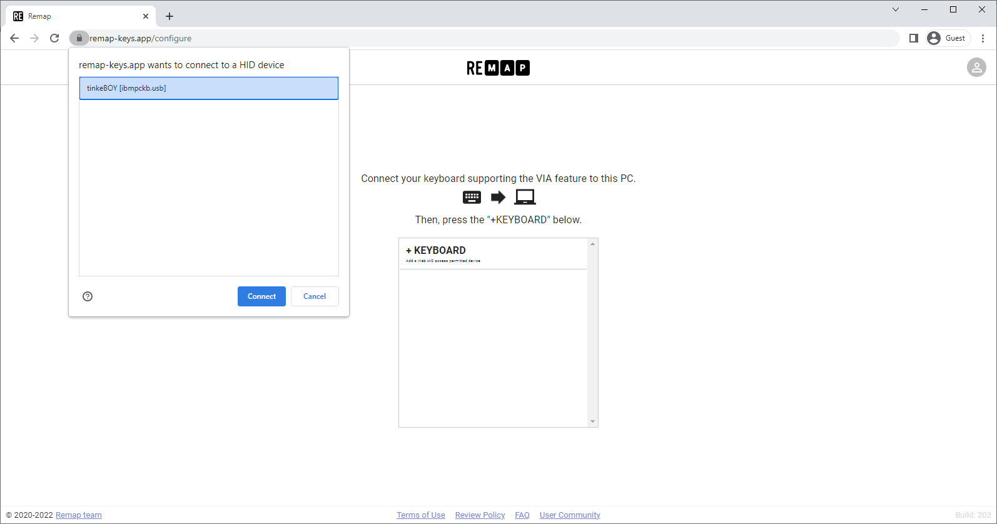Click the browser forward arrow
Image resolution: width=997 pixels, height=524 pixels.
[x=34, y=38]
